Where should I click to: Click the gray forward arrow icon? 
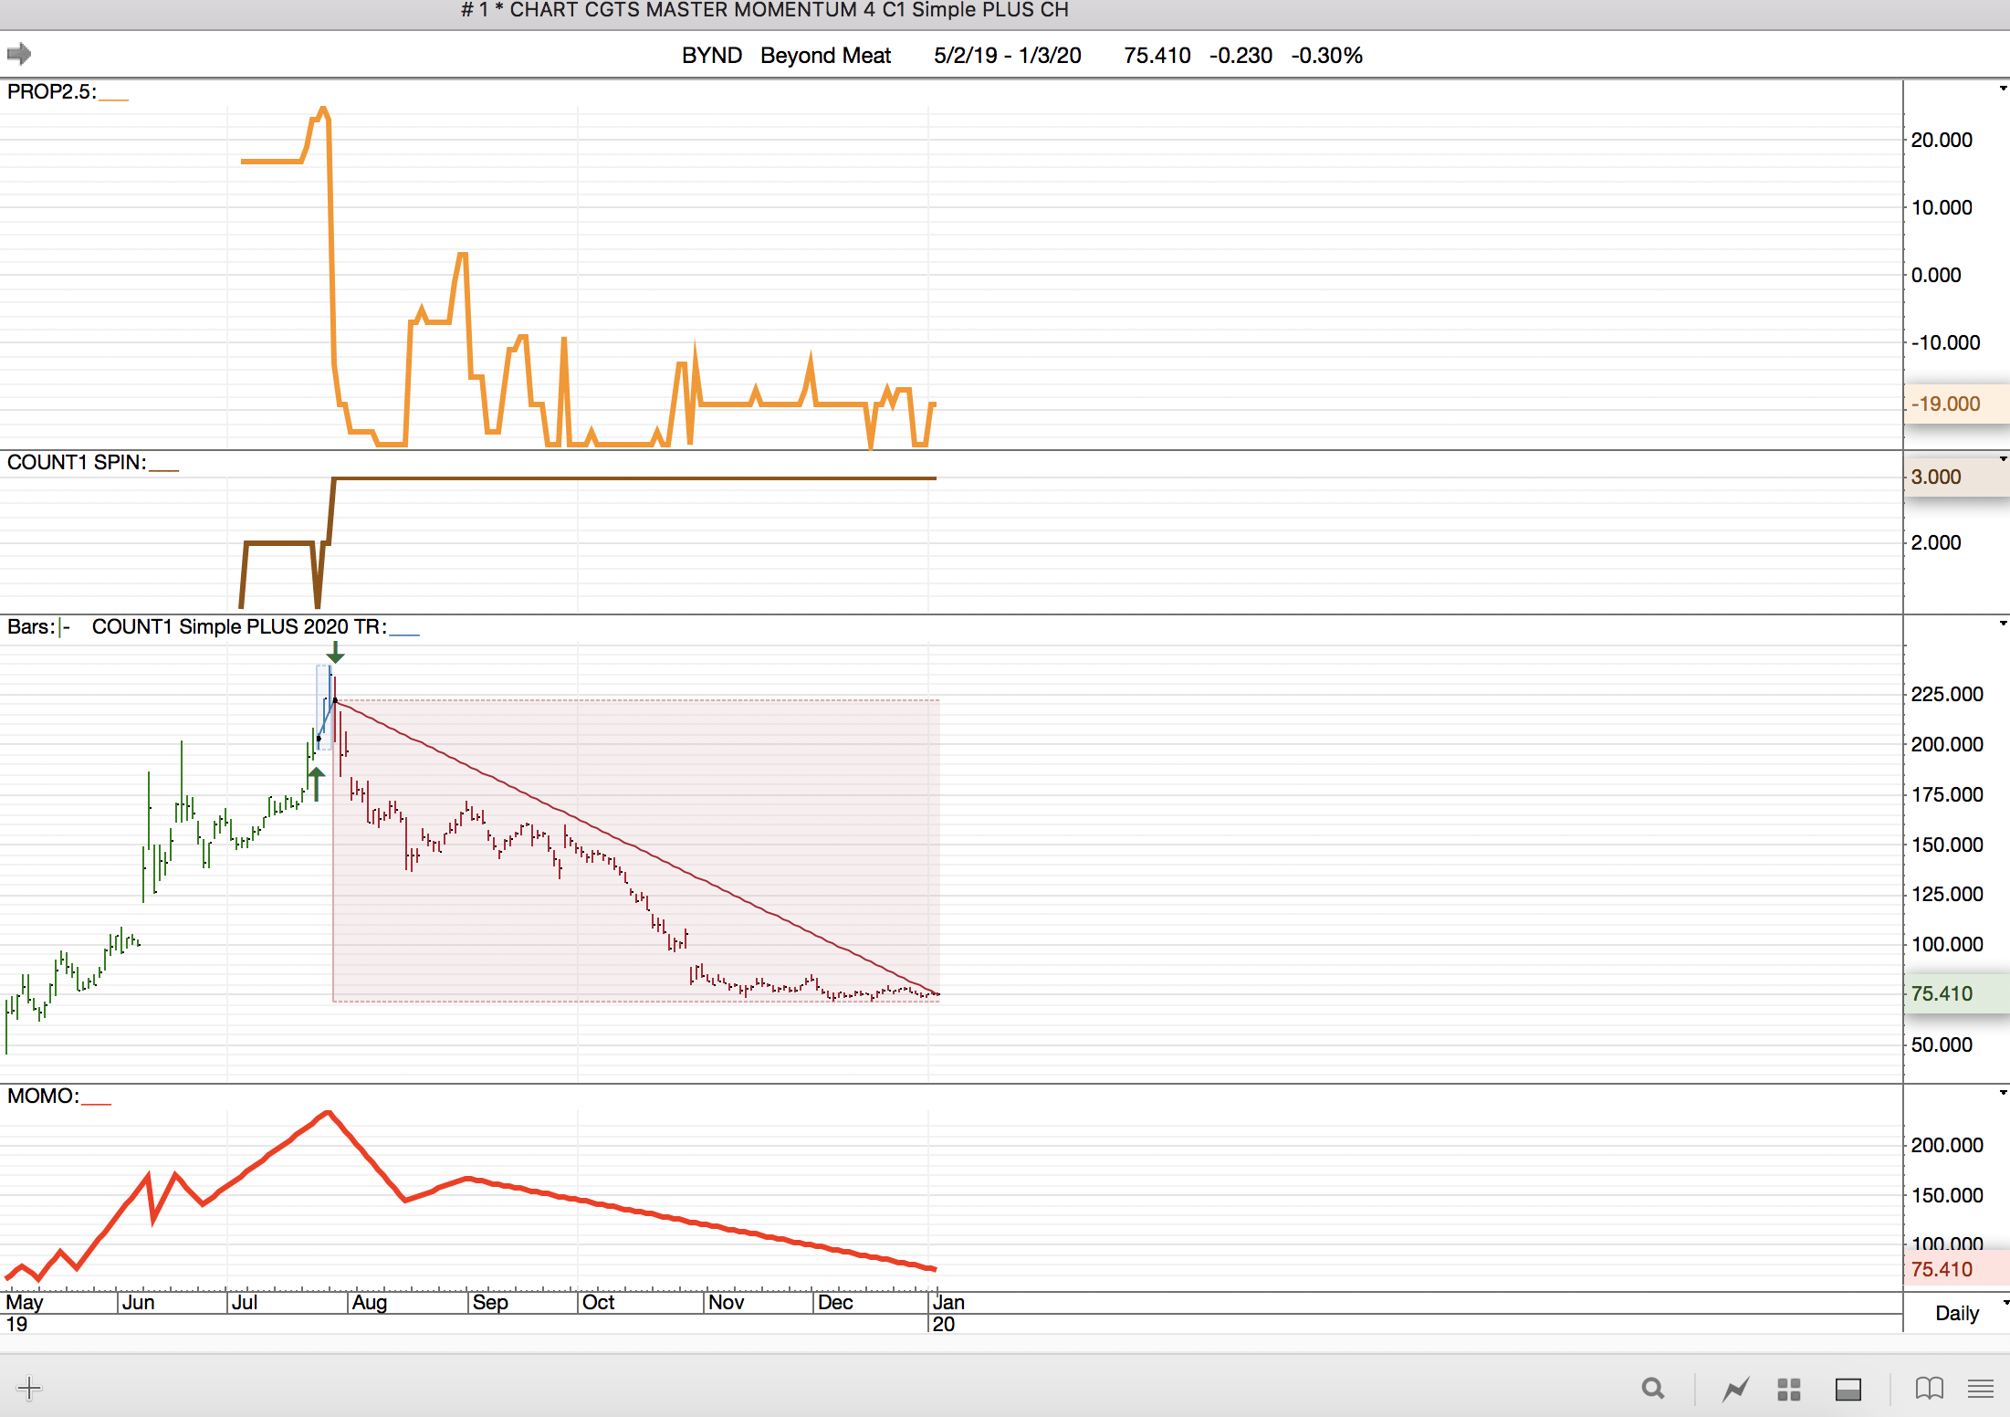pyautogui.click(x=19, y=54)
